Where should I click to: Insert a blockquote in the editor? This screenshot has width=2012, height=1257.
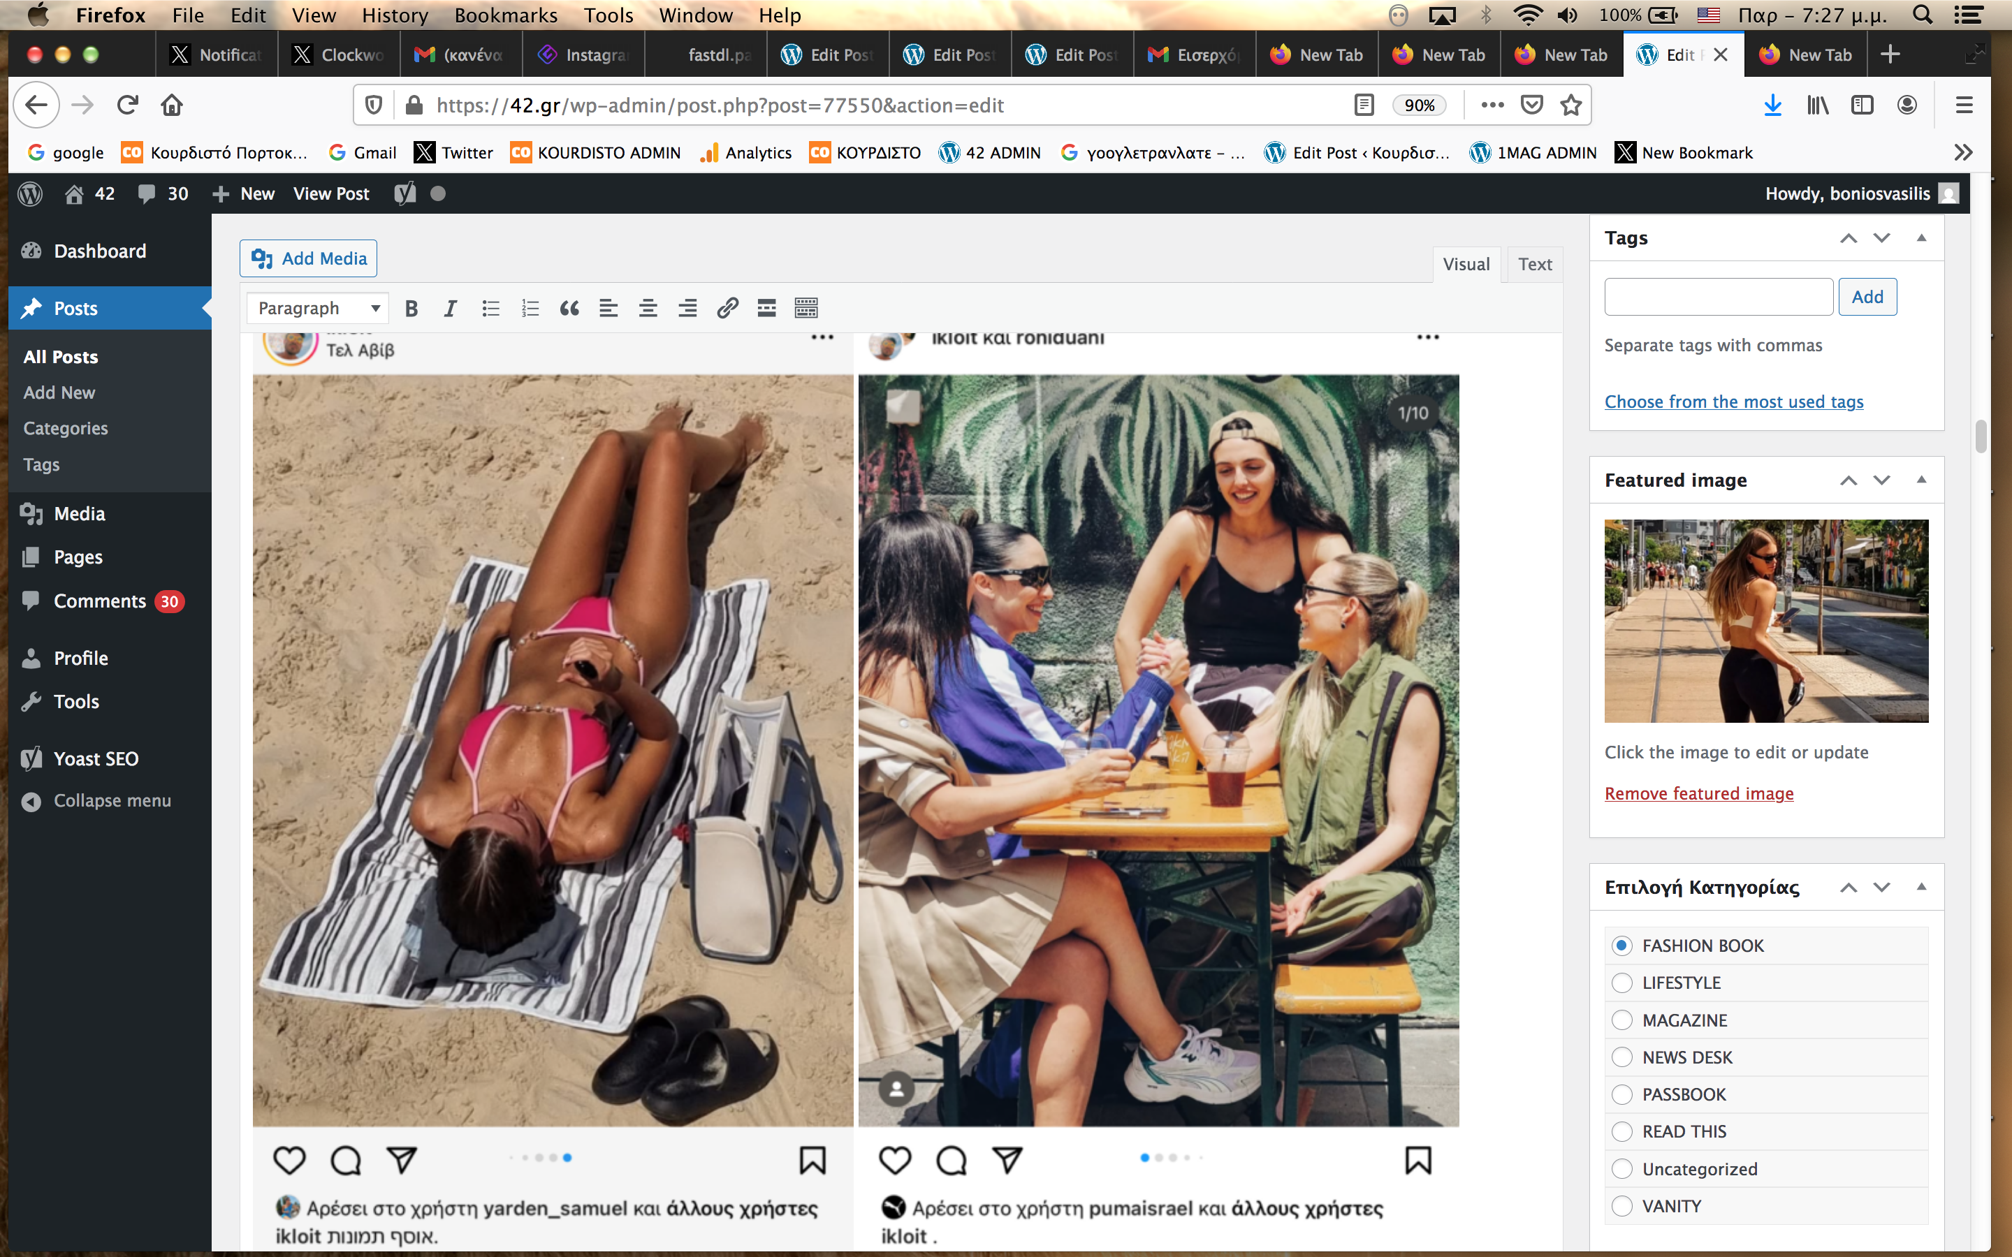(569, 309)
